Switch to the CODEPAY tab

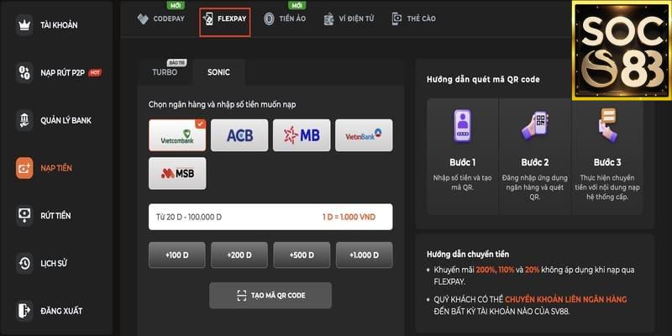click(161, 18)
